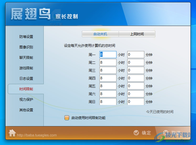196x145 pixels.
Task: Switch to 上网时间 tab
Action: (137, 34)
